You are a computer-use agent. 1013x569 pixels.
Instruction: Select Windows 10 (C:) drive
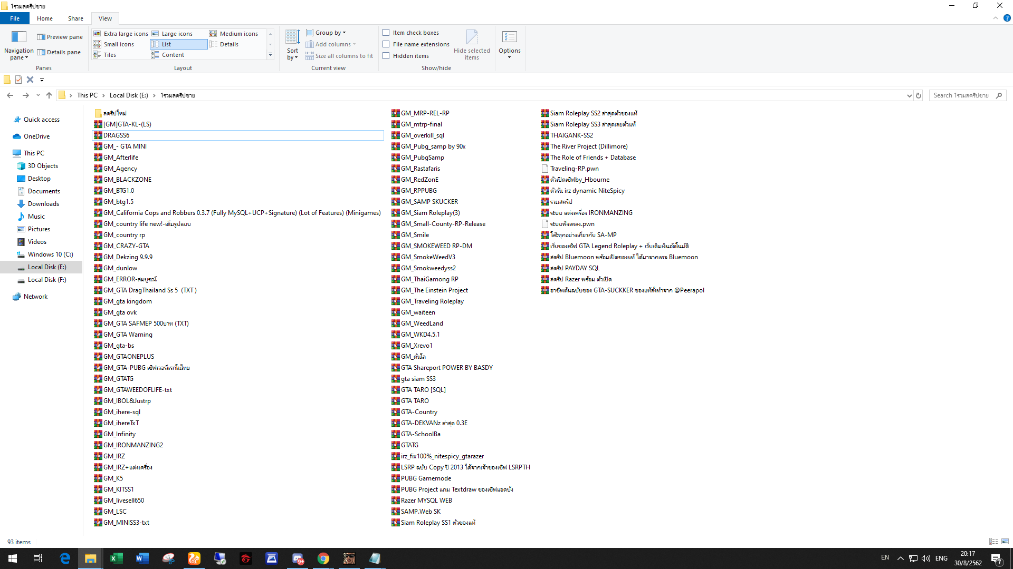50,254
